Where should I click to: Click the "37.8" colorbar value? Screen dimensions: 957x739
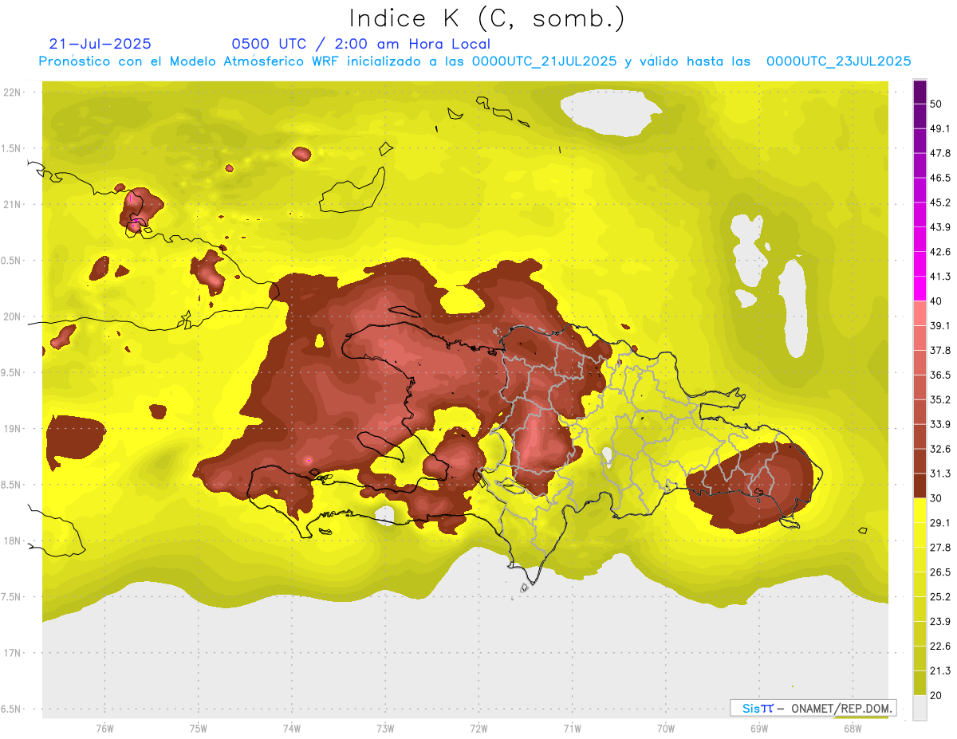coord(940,350)
